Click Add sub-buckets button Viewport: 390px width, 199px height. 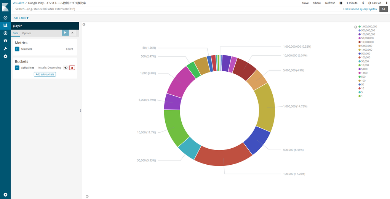(x=45, y=74)
